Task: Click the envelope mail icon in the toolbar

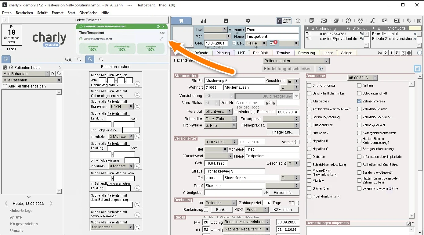Action: tap(324, 21)
